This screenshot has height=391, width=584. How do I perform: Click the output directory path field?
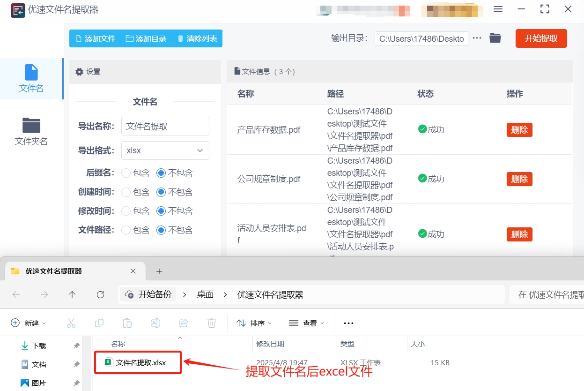pos(421,38)
